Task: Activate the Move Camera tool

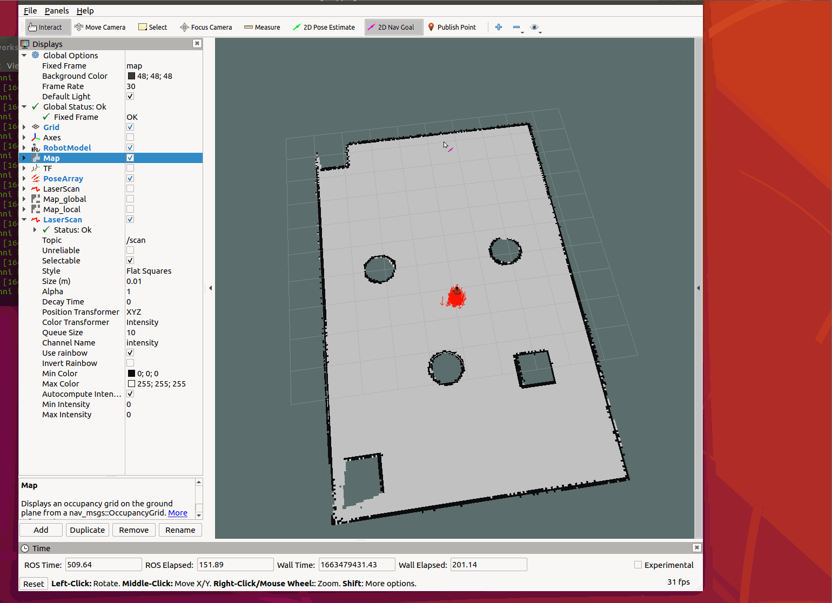Action: [x=100, y=27]
